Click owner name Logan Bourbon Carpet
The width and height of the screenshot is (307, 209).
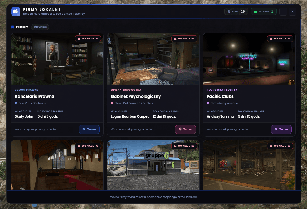[130, 116]
